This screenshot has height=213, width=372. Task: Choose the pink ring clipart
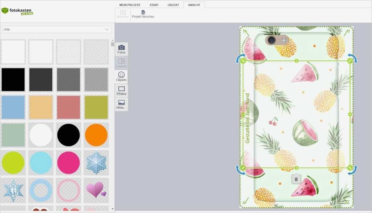tap(68, 190)
